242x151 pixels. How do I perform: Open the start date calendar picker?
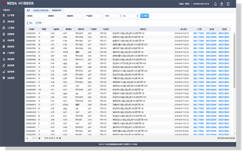point(121,16)
